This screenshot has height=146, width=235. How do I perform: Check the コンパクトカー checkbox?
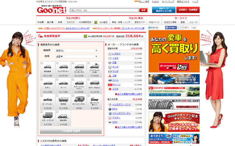click(x=57, y=63)
